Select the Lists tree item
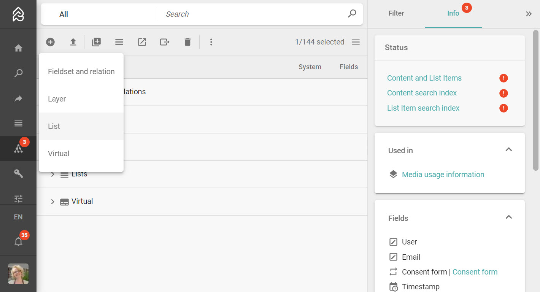Image resolution: width=540 pixels, height=292 pixels. [x=79, y=174]
